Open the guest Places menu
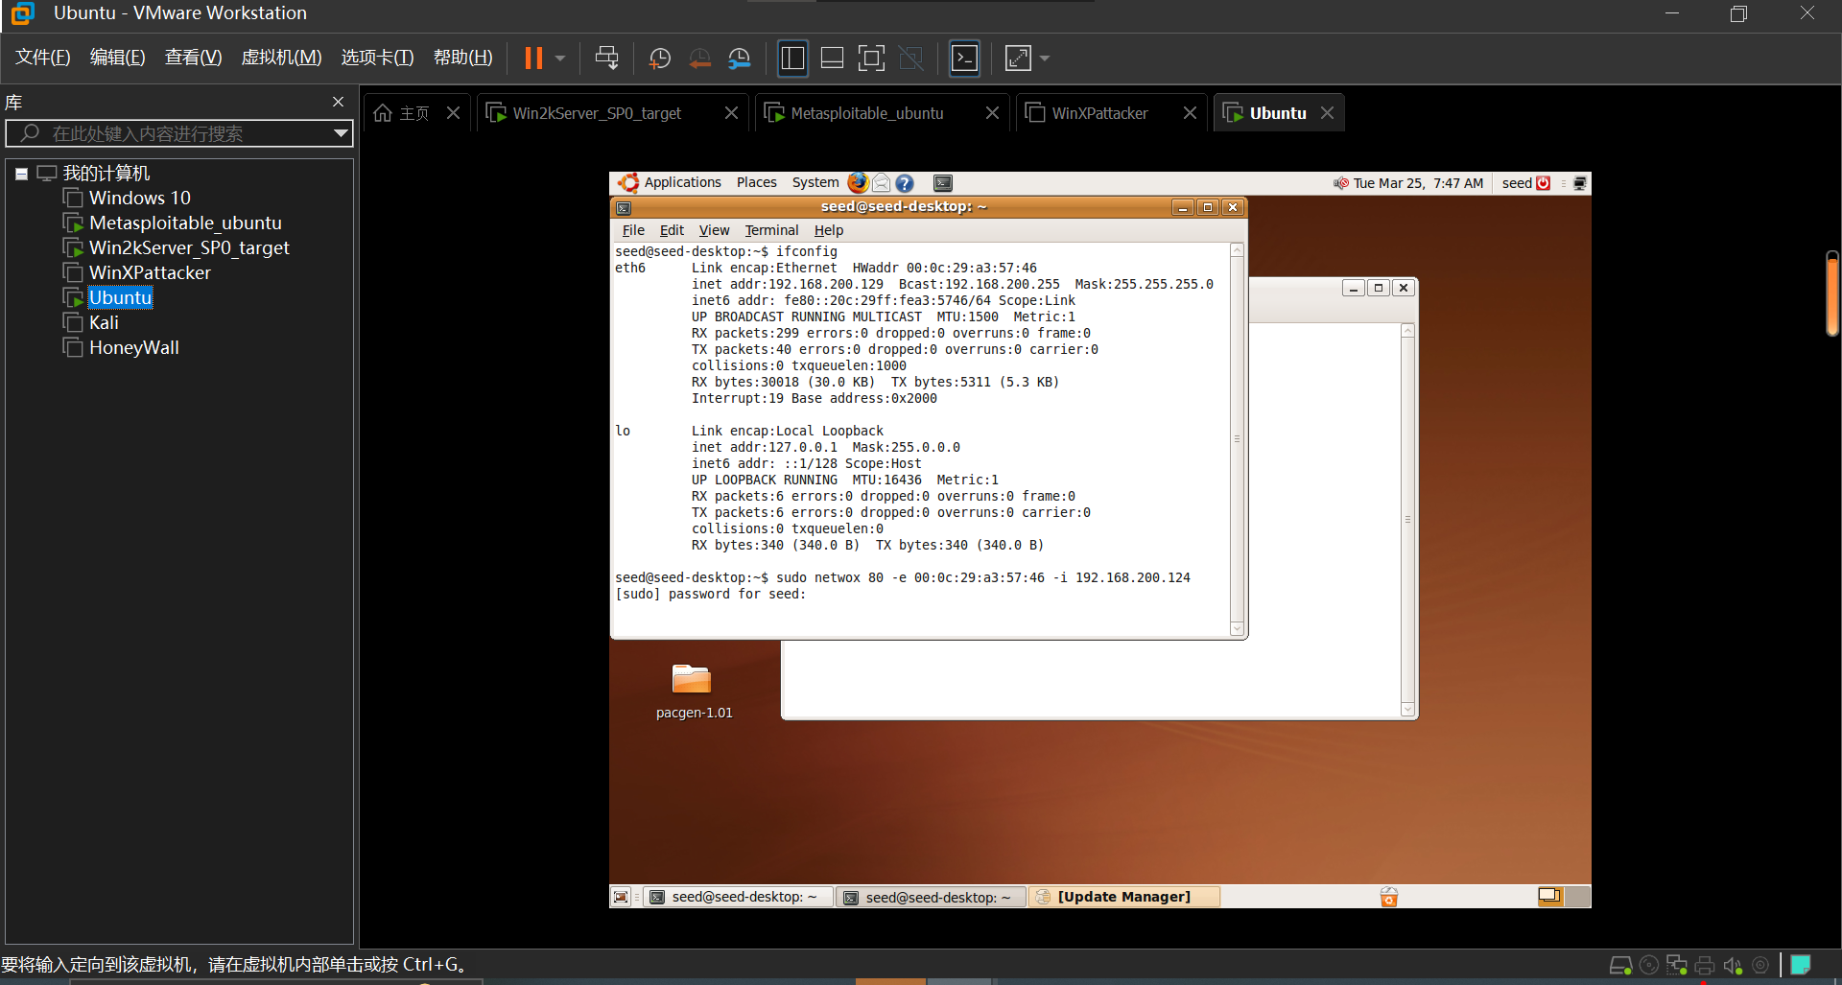This screenshot has width=1842, height=985. (x=757, y=182)
